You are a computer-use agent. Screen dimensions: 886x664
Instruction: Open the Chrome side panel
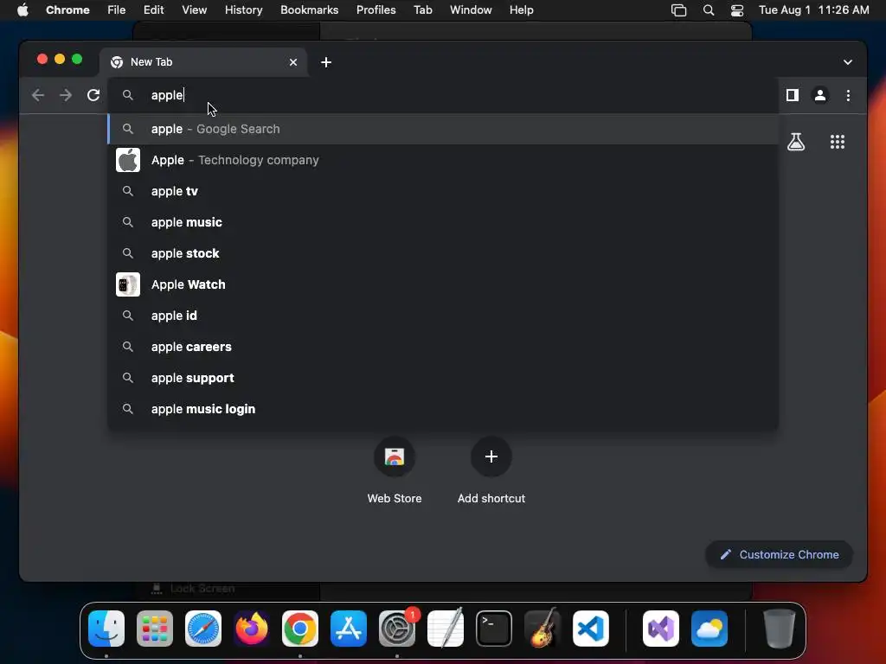coord(793,95)
